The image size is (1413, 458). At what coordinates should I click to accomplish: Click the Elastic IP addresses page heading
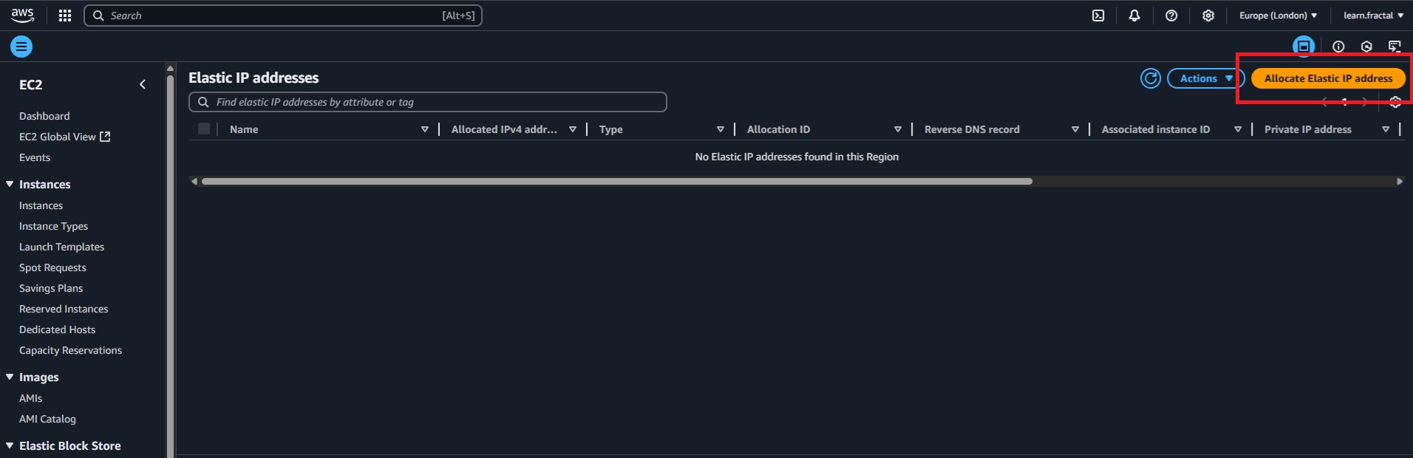pos(253,78)
